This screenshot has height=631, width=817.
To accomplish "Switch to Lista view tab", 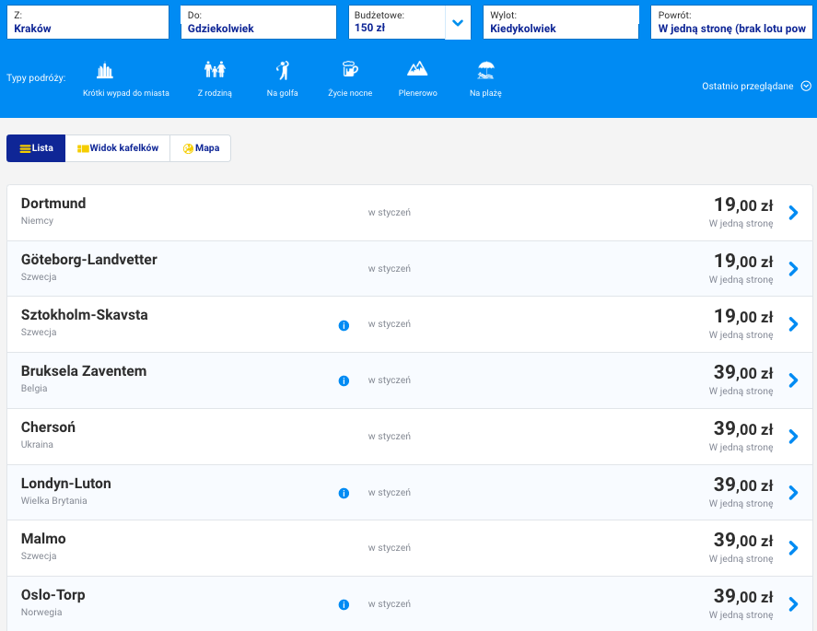I will pos(36,148).
